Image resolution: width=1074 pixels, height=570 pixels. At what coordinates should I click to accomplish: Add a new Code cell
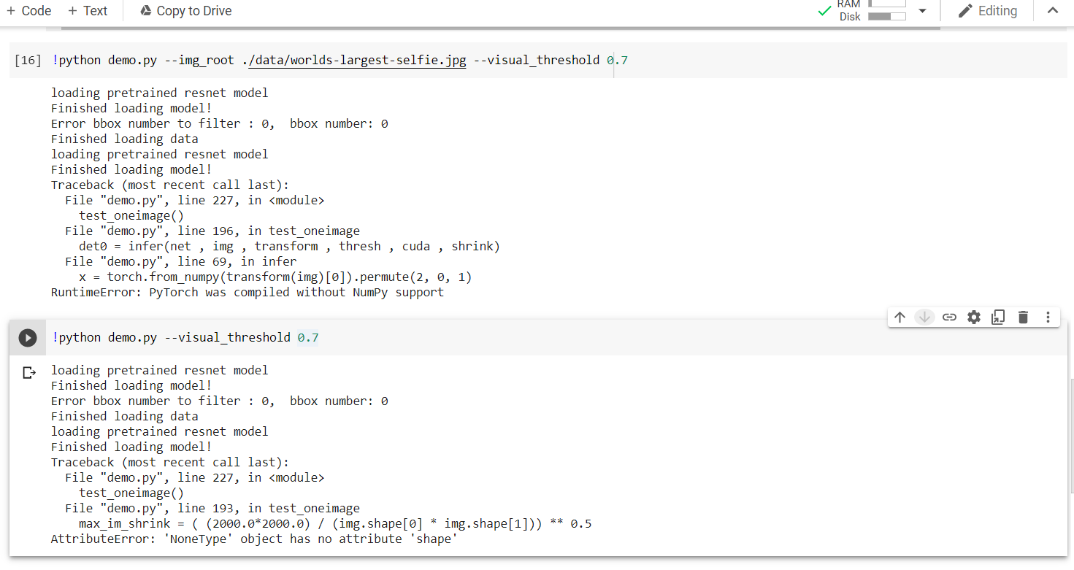28,10
